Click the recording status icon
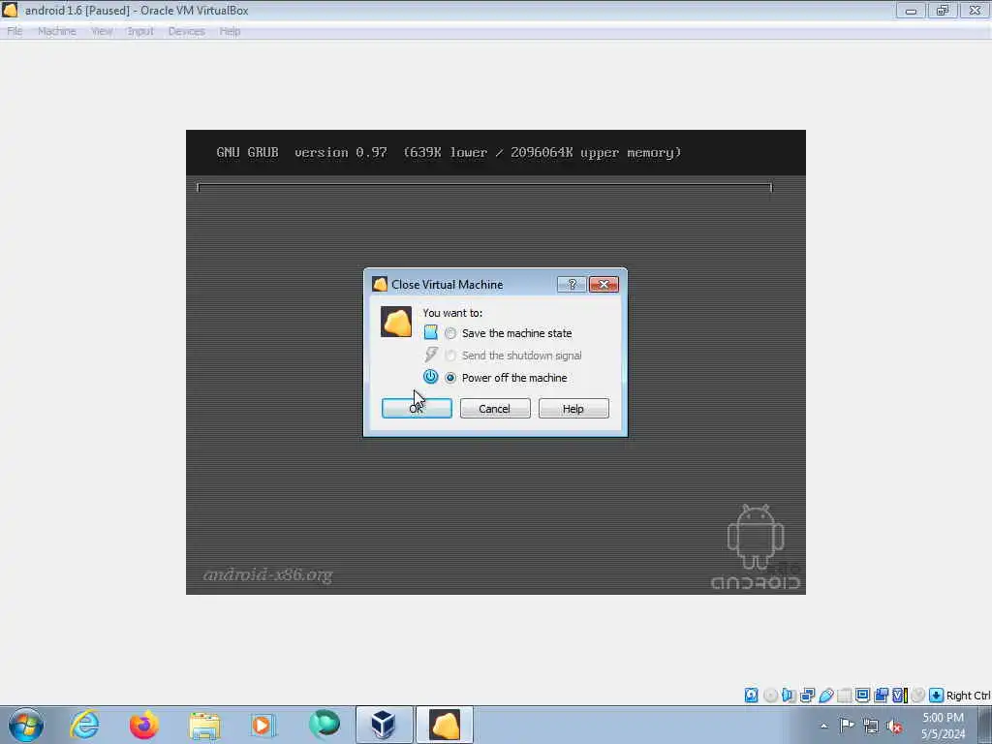Image resolution: width=992 pixels, height=744 pixels. tap(881, 696)
